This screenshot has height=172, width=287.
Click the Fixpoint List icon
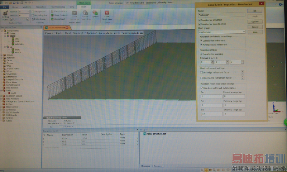click(52, 11)
